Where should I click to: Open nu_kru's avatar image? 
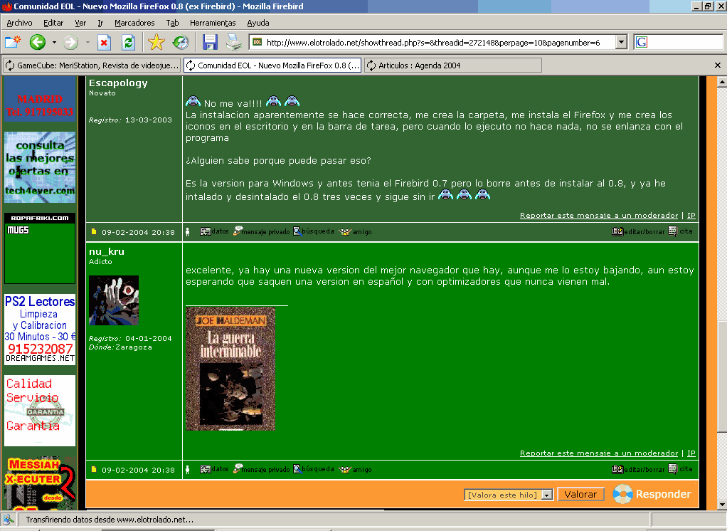click(x=114, y=300)
